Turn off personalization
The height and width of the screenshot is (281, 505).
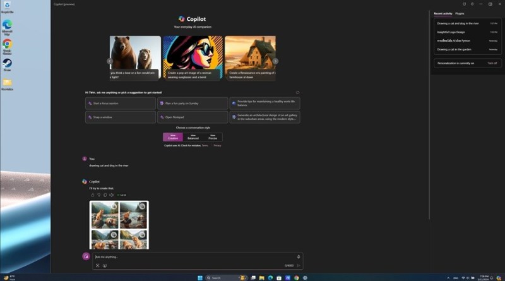coord(492,63)
